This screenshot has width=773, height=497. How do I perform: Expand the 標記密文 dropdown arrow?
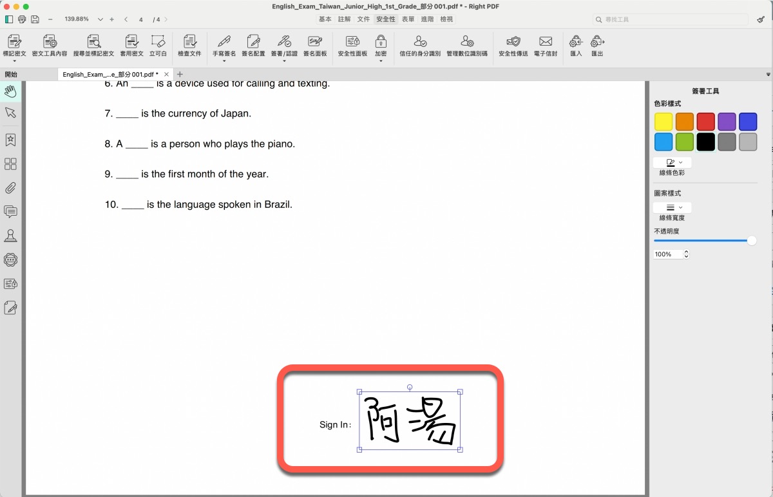pos(14,61)
